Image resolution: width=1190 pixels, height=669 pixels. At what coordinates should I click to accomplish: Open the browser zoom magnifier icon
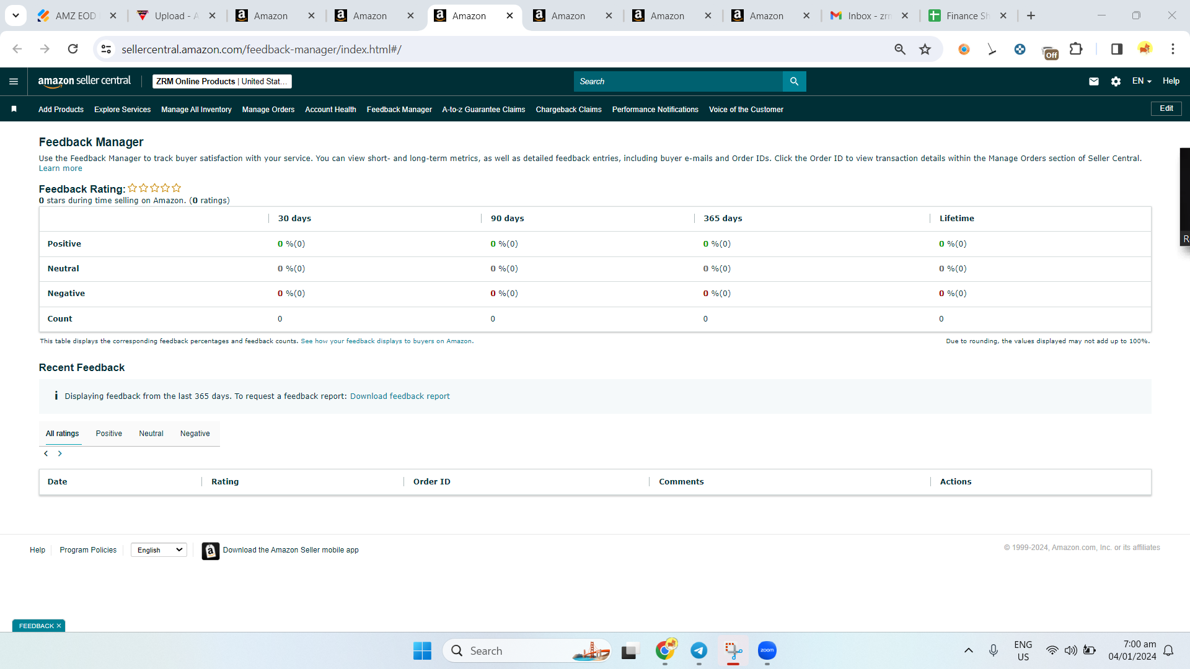point(900,49)
